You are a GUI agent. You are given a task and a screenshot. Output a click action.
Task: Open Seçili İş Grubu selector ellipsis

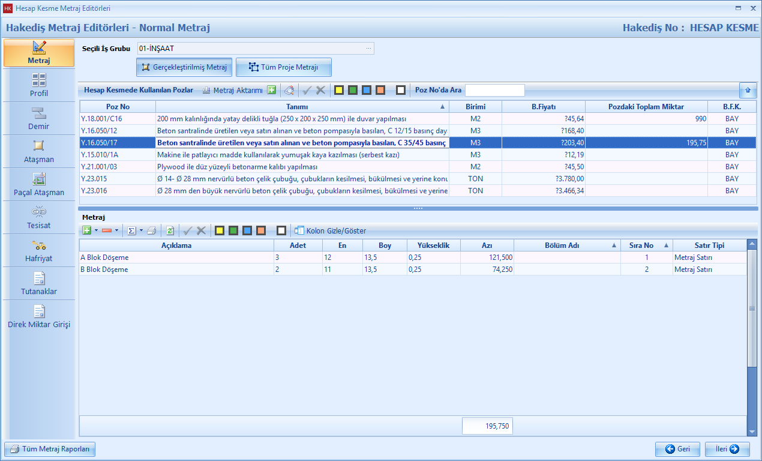[368, 48]
